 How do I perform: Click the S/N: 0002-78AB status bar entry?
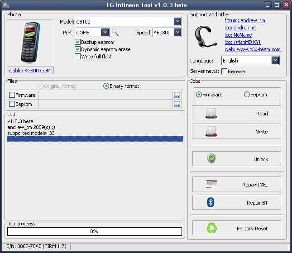[x=37, y=246]
